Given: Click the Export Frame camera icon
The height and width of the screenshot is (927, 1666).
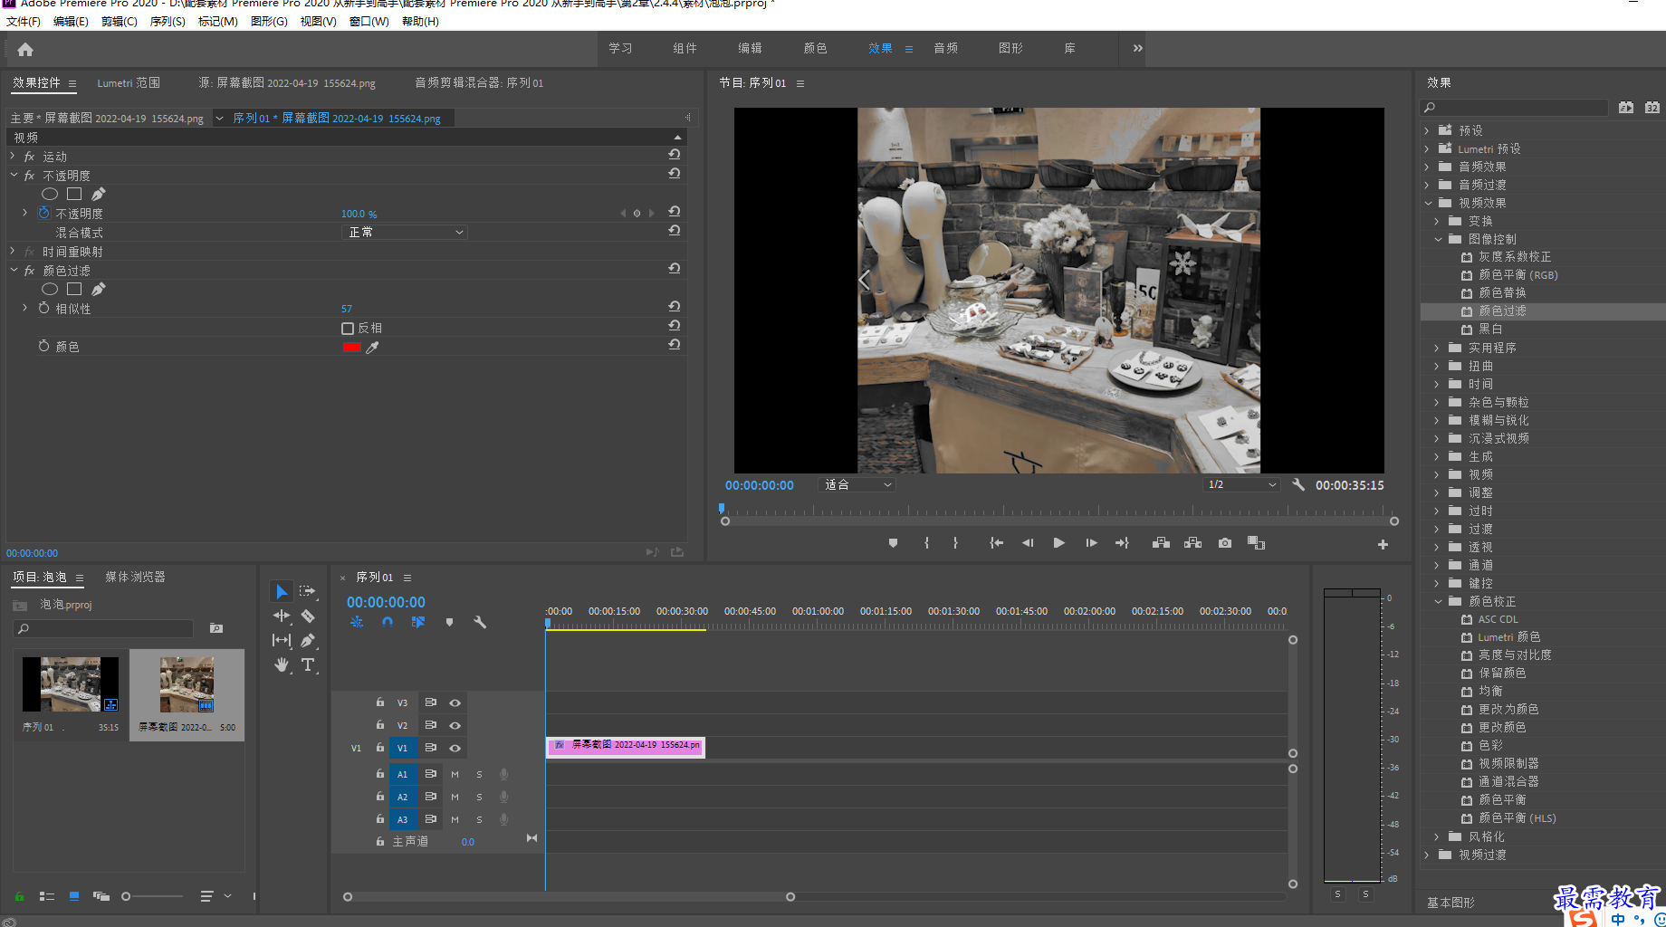Looking at the screenshot, I should pos(1225,543).
